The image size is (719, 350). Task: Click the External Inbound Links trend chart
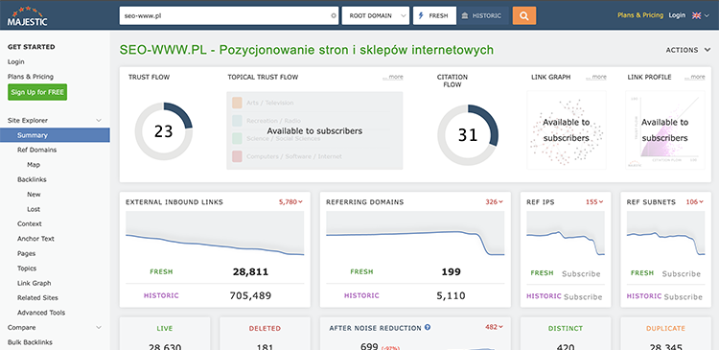point(215,233)
